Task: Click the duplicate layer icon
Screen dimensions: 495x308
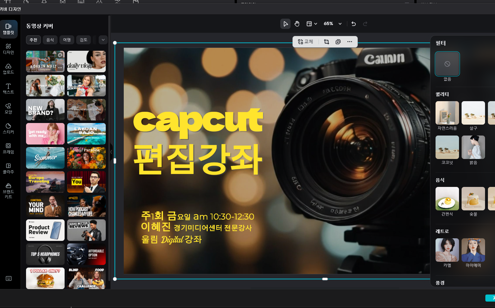Action: (x=338, y=42)
